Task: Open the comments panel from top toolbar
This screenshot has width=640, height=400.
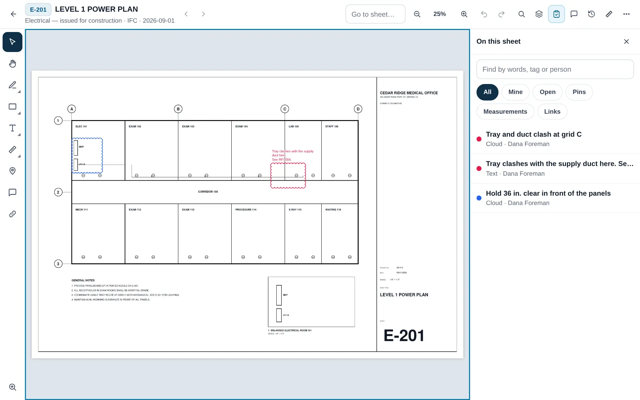Action: pos(574,14)
